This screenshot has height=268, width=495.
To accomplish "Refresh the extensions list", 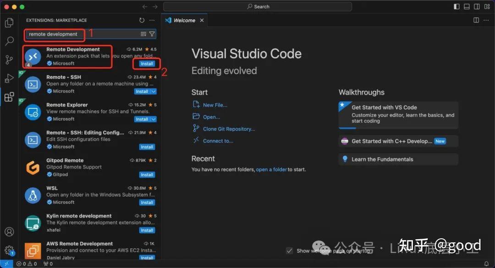I will 142,20.
